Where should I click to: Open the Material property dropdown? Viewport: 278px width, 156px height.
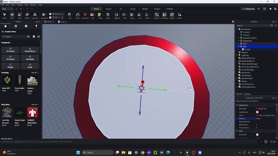[x=265, y=118]
